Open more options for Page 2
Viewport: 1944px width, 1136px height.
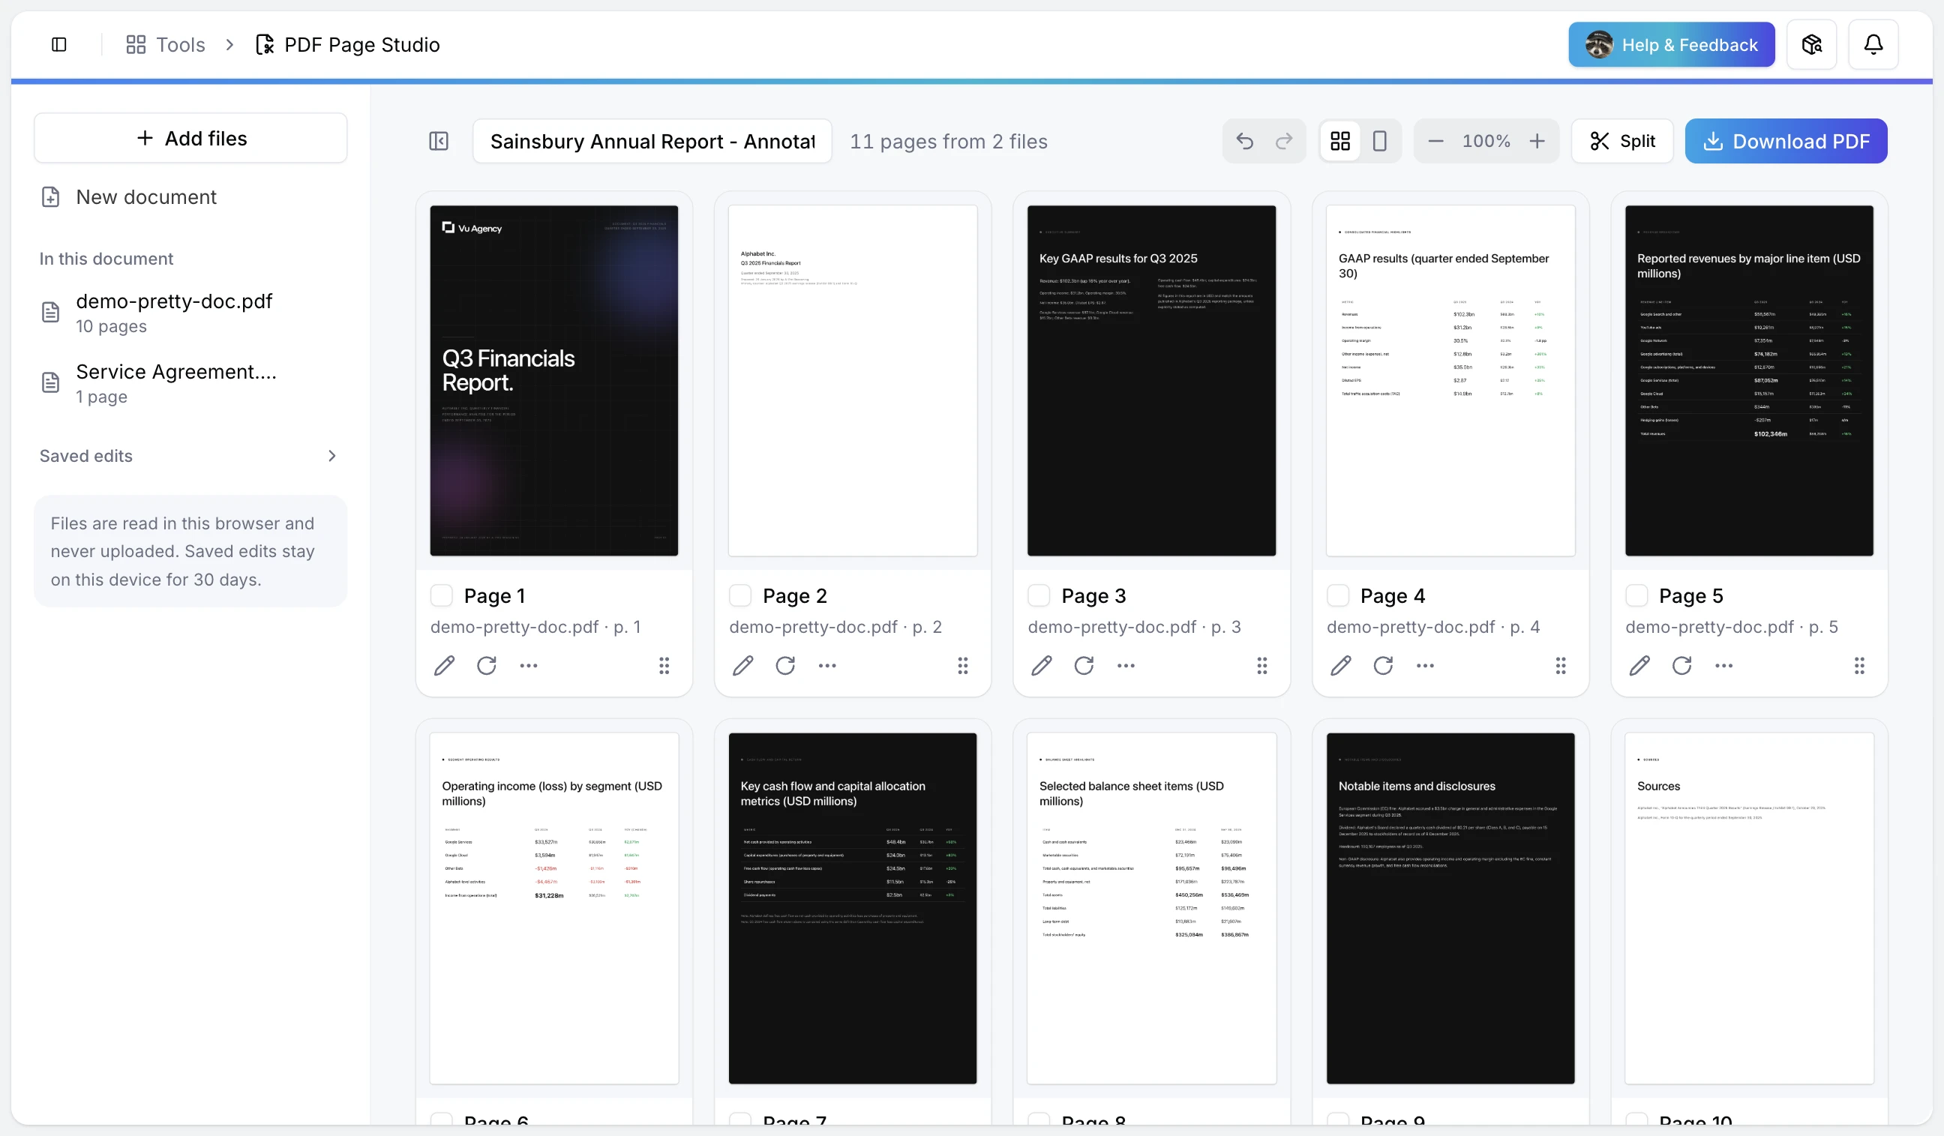(827, 666)
